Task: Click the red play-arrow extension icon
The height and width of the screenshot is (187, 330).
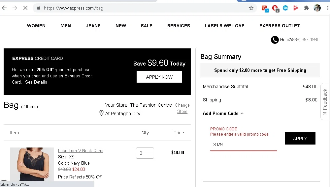Action: [x=296, y=8]
